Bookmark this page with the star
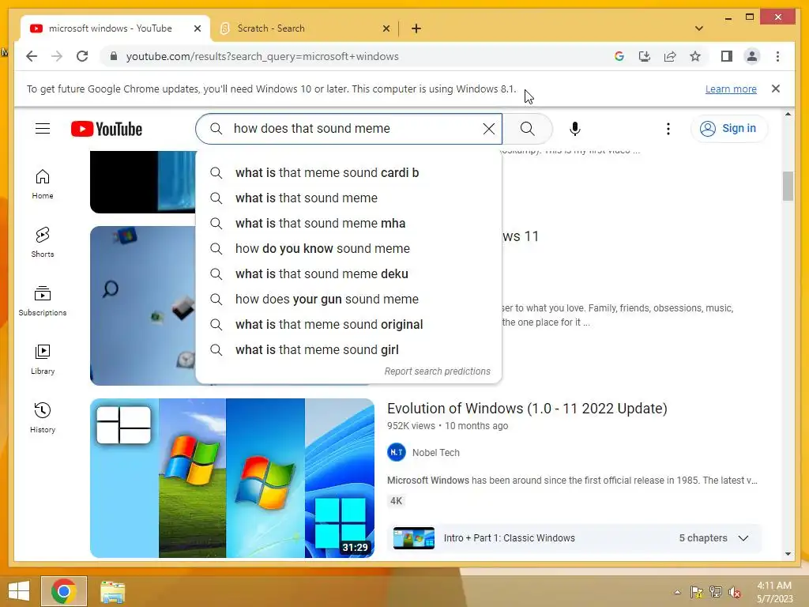This screenshot has height=607, width=809. [x=695, y=56]
